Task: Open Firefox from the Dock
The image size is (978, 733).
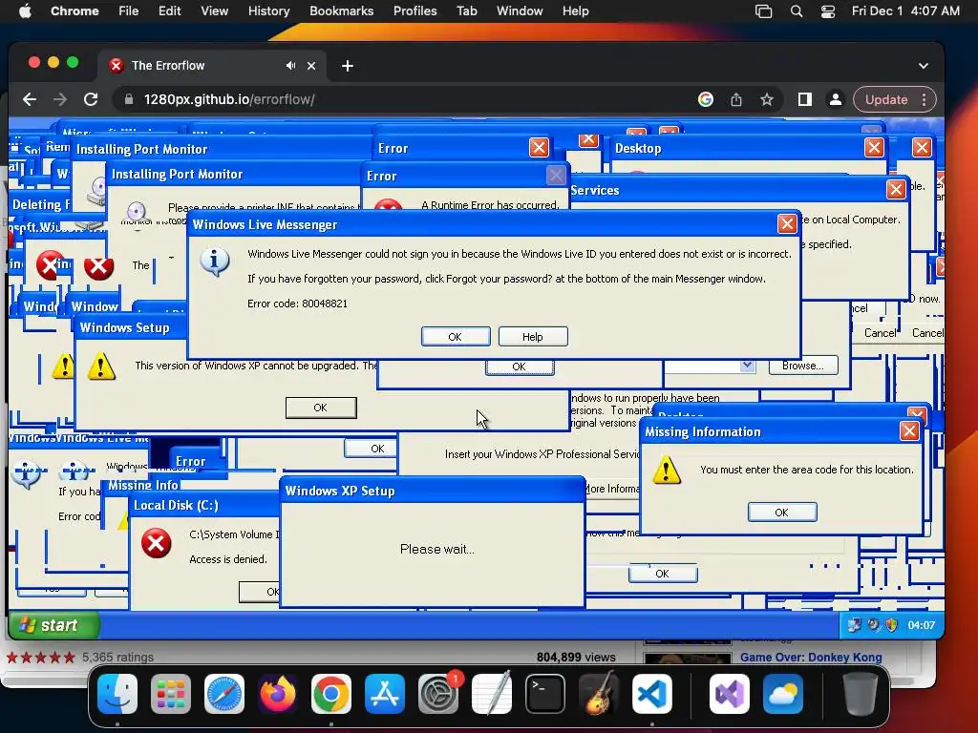Action: 278,694
